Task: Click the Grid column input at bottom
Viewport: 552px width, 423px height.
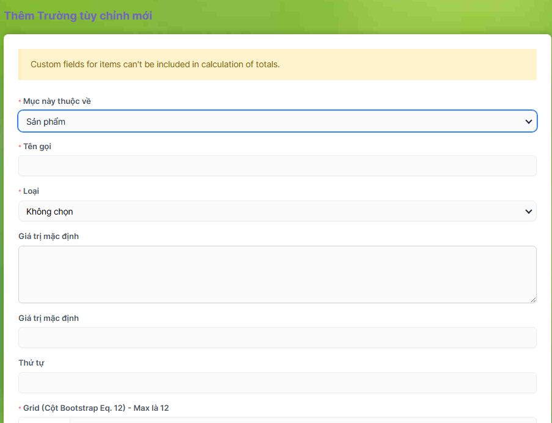Action: click(x=303, y=420)
